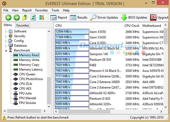Viewport: 170px width, 122px height.
Task: Sort by CPU Clock column header
Action: coord(132,26)
